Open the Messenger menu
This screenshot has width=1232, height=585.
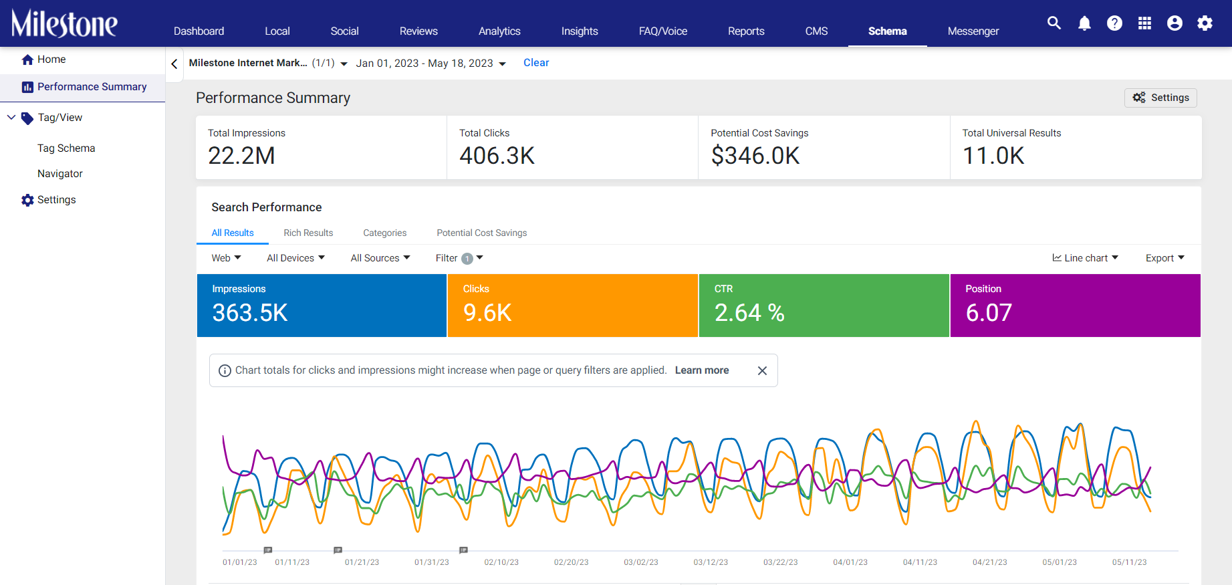(x=973, y=31)
